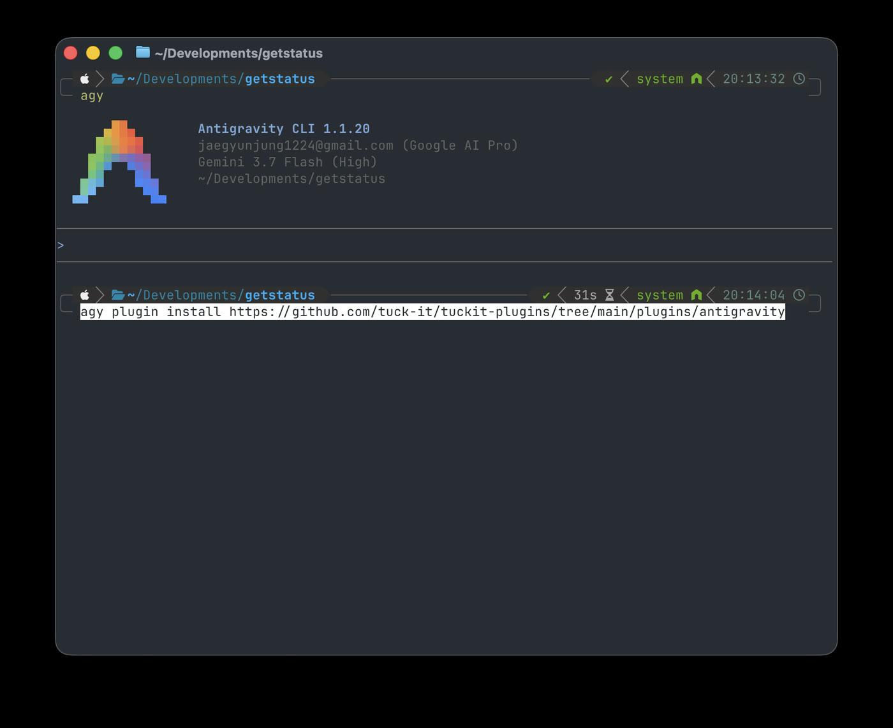
Task: Click the path ~/Developments/getstatus in second prompt
Action: (x=221, y=295)
